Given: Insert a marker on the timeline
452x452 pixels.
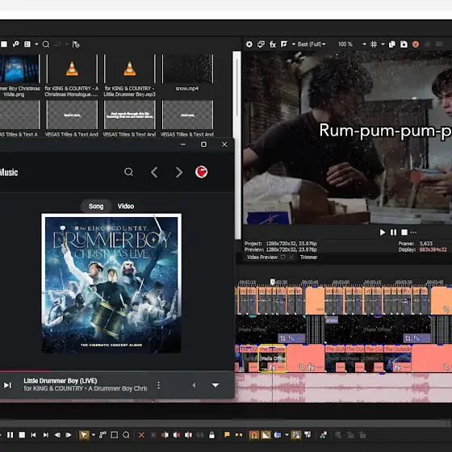Looking at the screenshot, I should click(x=227, y=435).
